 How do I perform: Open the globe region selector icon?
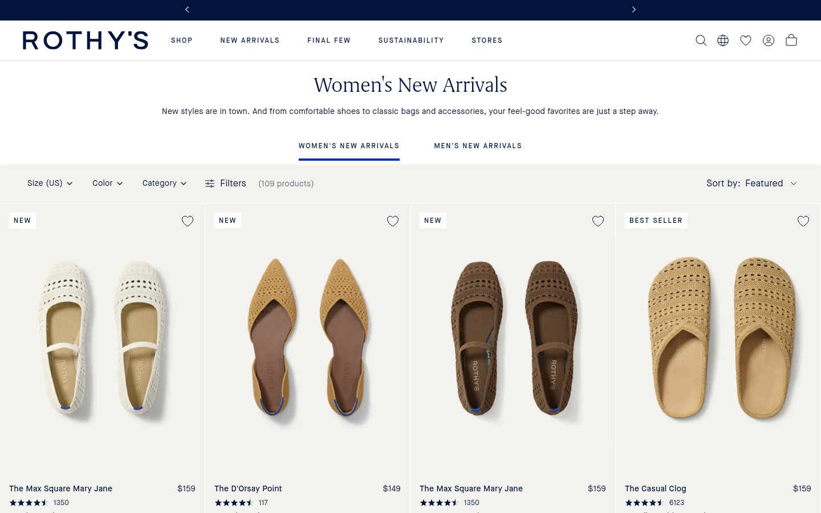coord(723,40)
